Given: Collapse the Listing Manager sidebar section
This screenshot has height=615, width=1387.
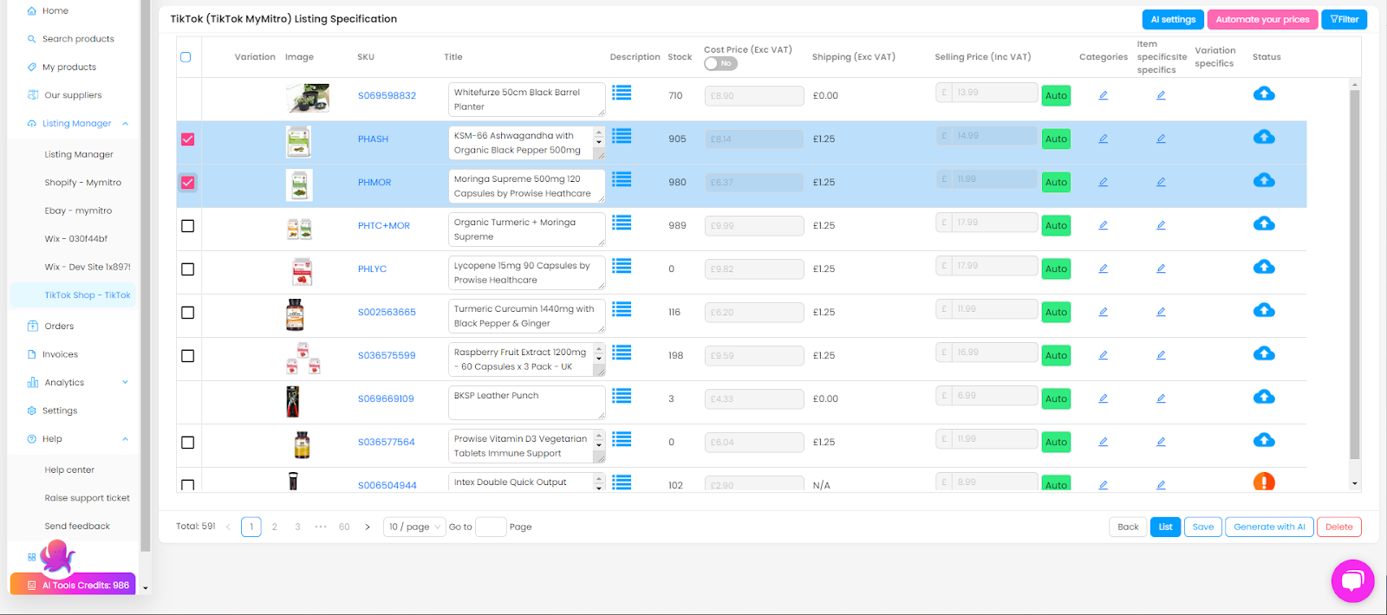Looking at the screenshot, I should pos(125,124).
